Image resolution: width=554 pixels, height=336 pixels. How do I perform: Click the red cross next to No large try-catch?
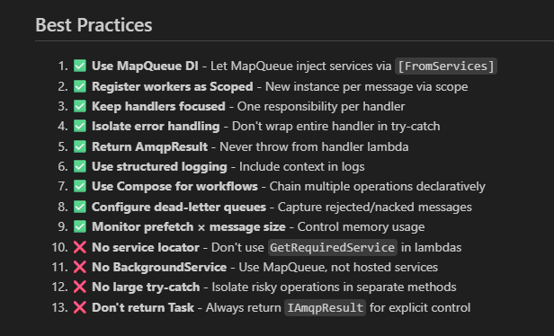tap(80, 287)
